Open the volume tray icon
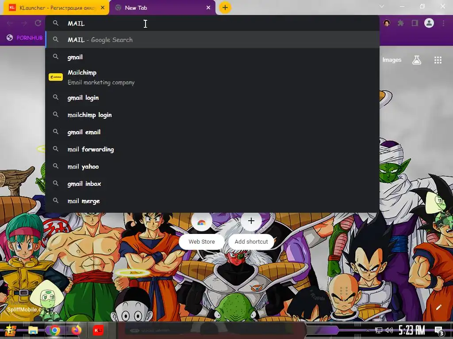Image resolution: width=453 pixels, height=339 pixels. pos(389,330)
